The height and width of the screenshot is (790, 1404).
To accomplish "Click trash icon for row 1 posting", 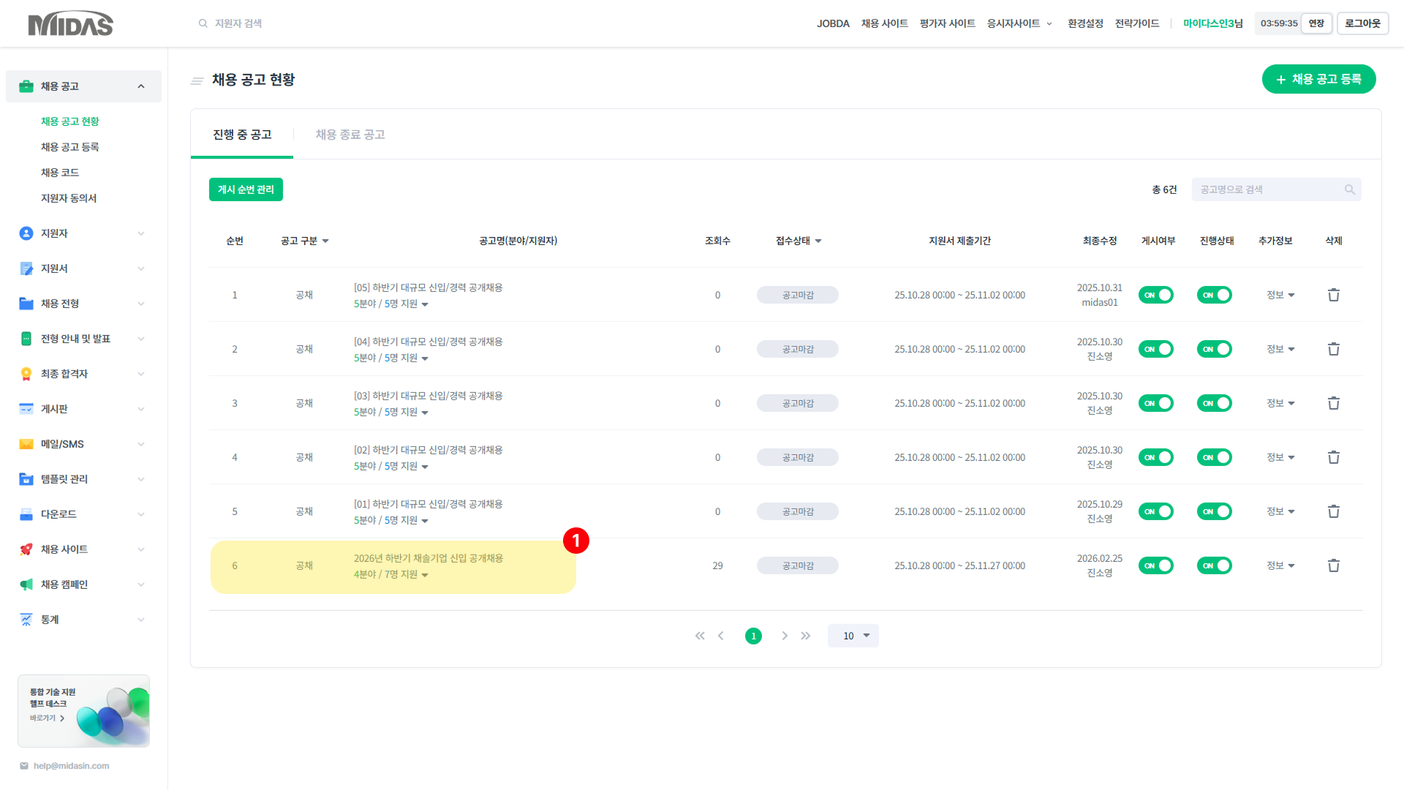I will pos(1333,295).
